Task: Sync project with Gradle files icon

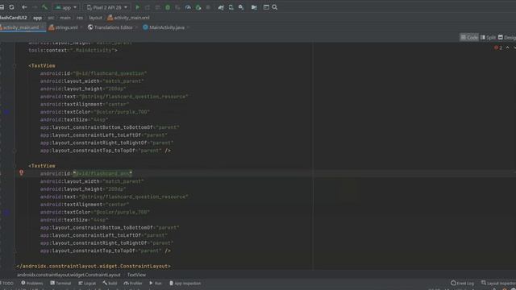Action: pos(221,7)
